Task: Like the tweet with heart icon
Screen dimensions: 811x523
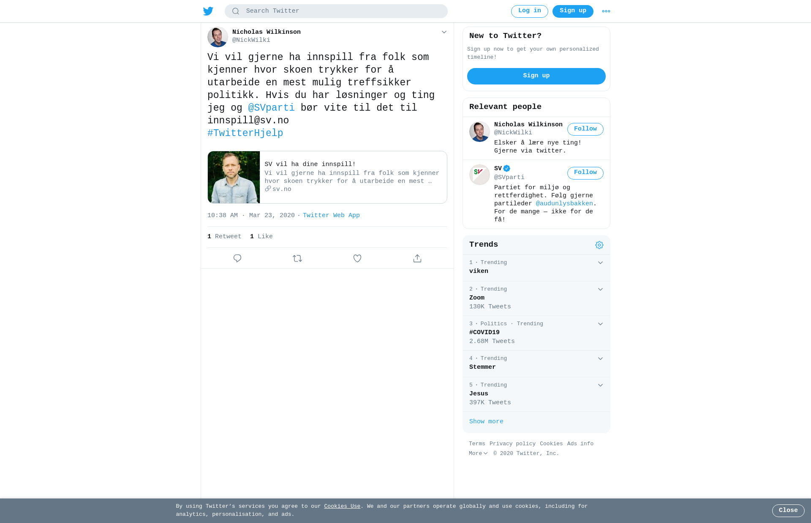Action: pyautogui.click(x=357, y=258)
